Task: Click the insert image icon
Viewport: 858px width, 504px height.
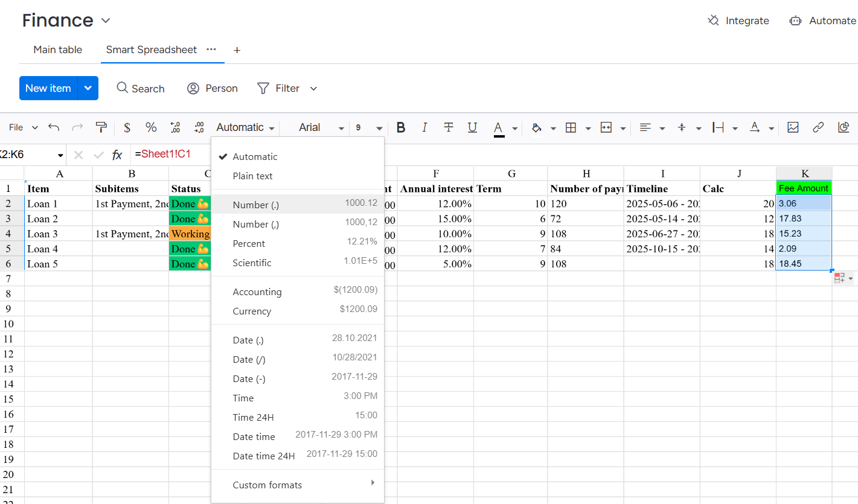Action: click(x=793, y=127)
